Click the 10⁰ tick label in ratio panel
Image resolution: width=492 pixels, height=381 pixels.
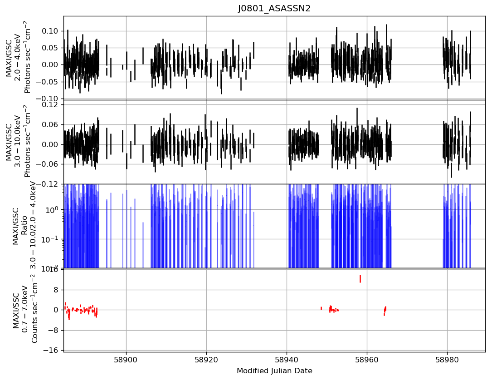point(52,210)
